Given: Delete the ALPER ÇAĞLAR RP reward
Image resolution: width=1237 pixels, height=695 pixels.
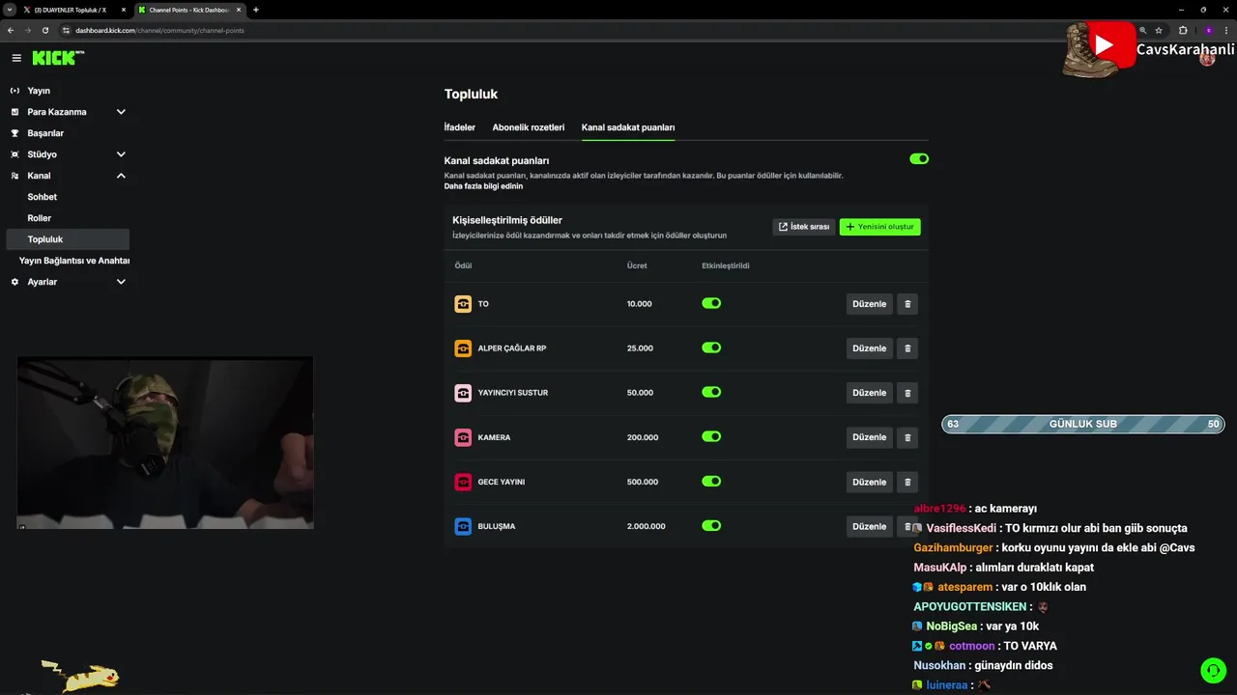Looking at the screenshot, I should point(907,348).
